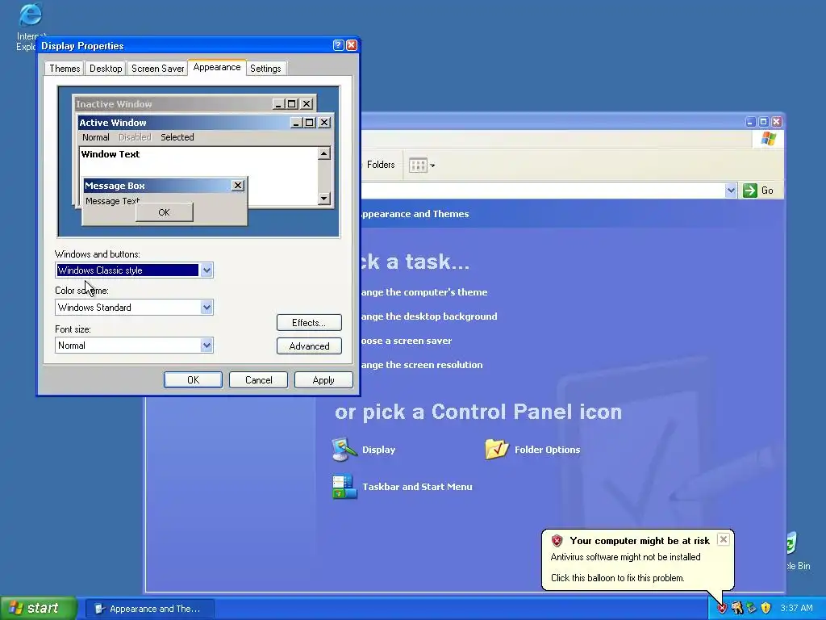Close the security warning balloon

[x=724, y=538]
